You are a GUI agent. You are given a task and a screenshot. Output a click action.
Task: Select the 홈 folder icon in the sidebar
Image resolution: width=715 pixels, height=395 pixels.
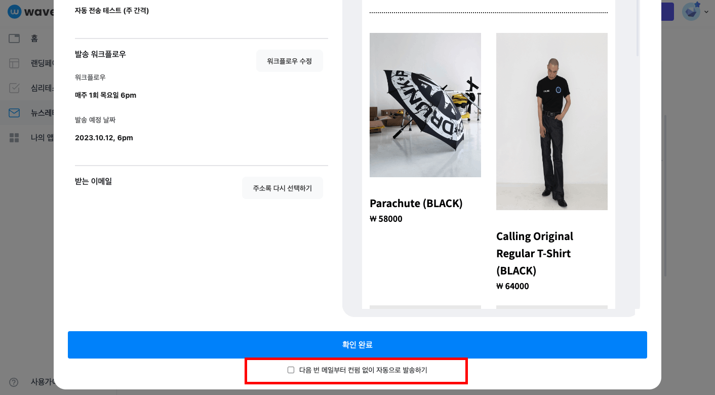pyautogui.click(x=14, y=38)
